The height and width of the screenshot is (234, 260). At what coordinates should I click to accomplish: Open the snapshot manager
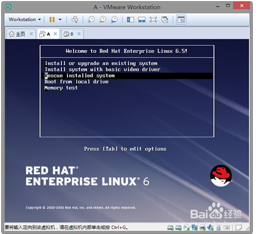pyautogui.click(x=114, y=20)
